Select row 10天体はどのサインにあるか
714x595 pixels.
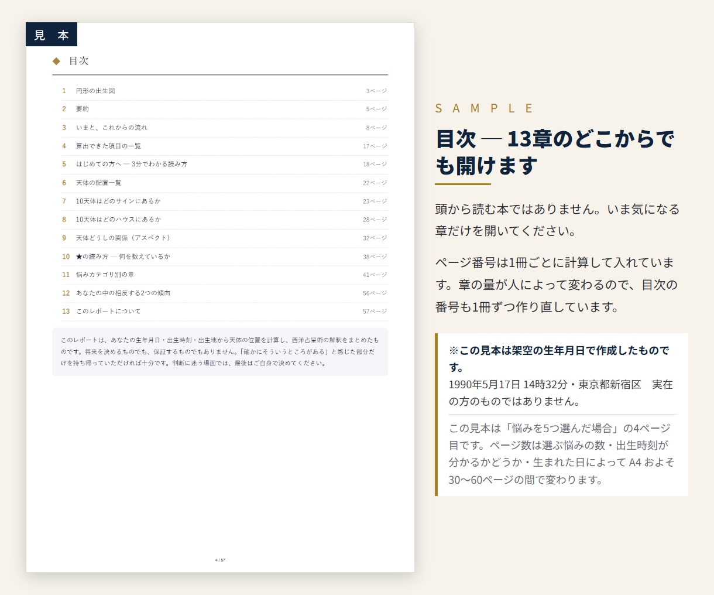(225, 201)
